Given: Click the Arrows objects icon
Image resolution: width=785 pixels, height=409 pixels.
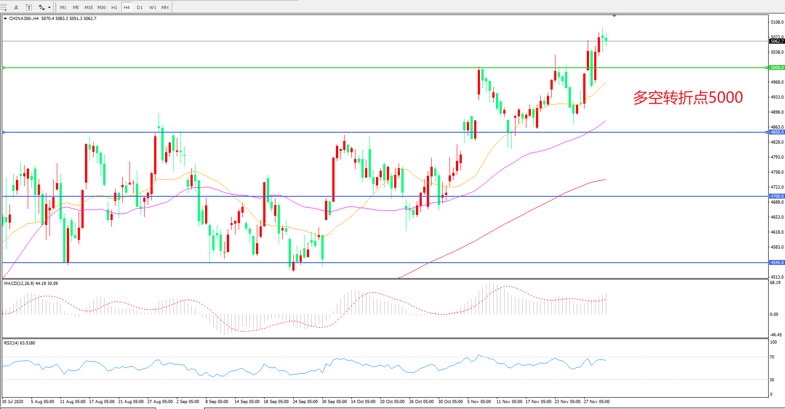Looking at the screenshot, I should click(42, 7).
